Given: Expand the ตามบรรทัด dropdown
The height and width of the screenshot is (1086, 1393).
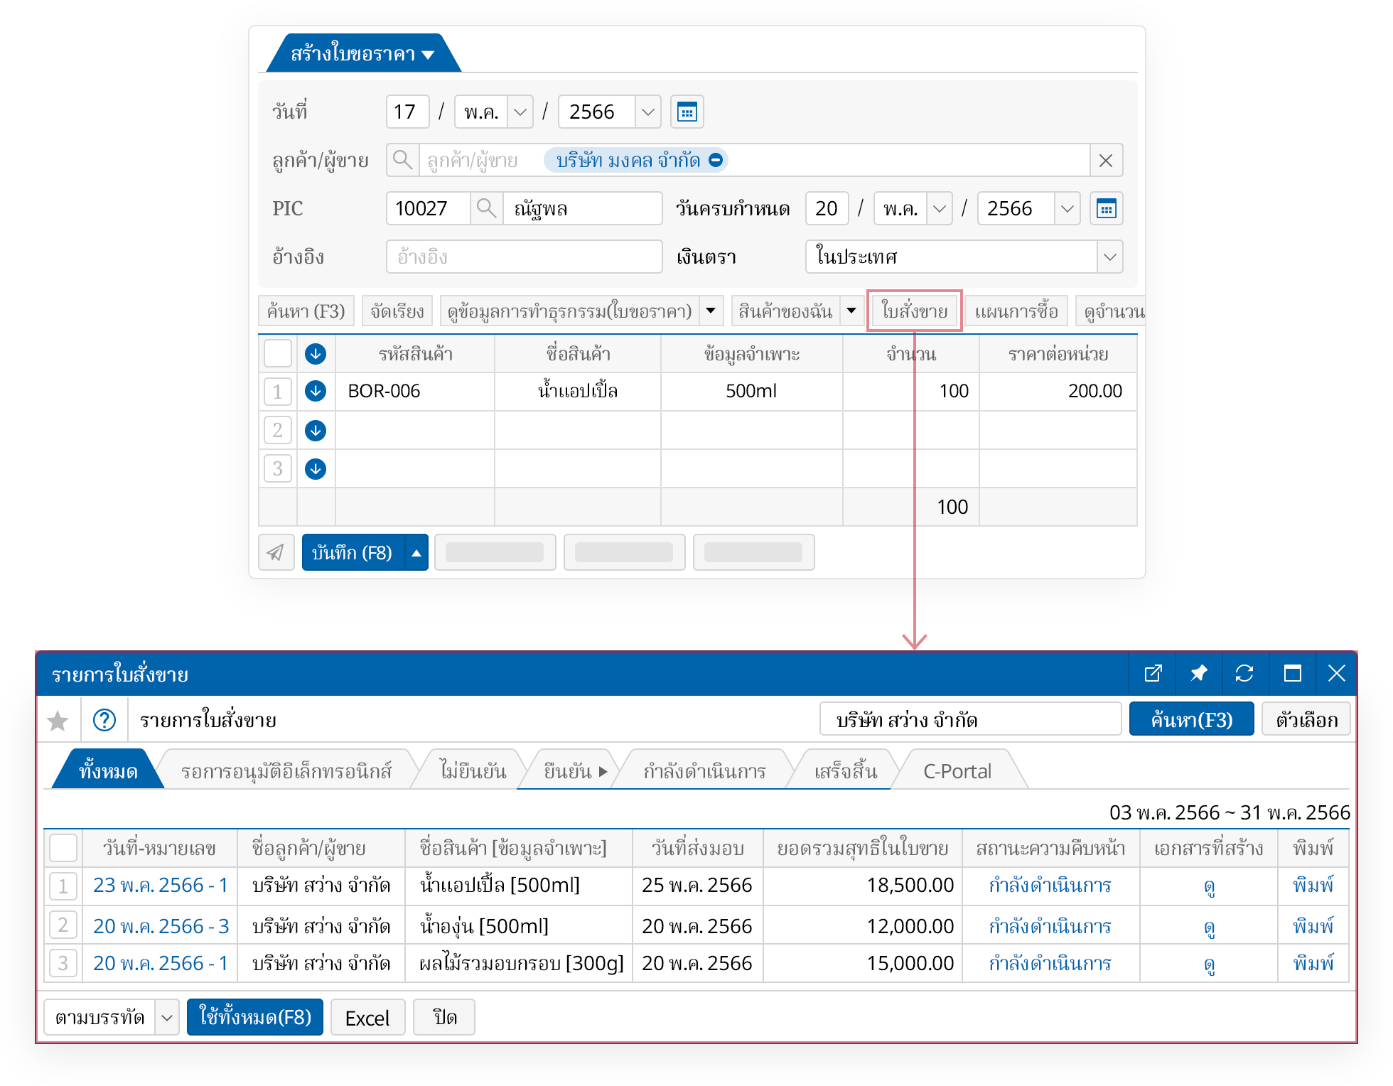Looking at the screenshot, I should click(x=166, y=1017).
